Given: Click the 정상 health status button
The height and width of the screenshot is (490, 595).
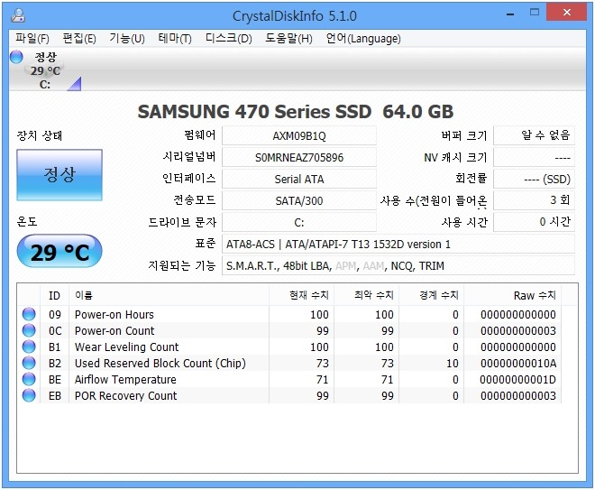Looking at the screenshot, I should click(59, 175).
